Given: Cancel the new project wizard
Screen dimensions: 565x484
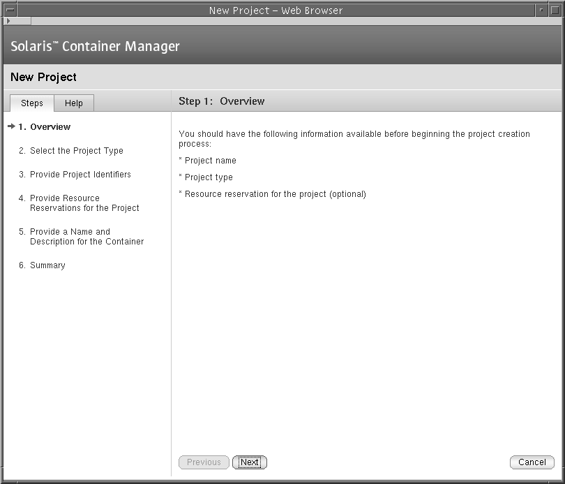Looking at the screenshot, I should pos(532,462).
